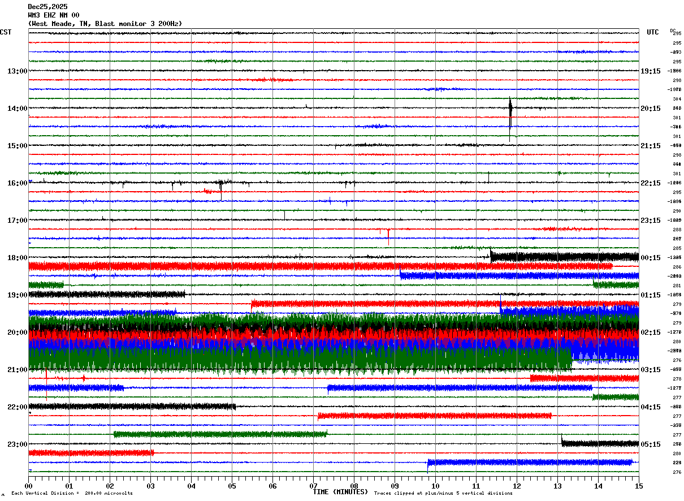Viewport: 684px width, 501px height.
Task: Click the 12 minute axis tick label
Action: point(517,485)
